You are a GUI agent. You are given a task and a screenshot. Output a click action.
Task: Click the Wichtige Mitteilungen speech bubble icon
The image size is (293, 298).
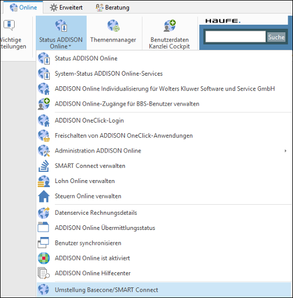pos(9,25)
